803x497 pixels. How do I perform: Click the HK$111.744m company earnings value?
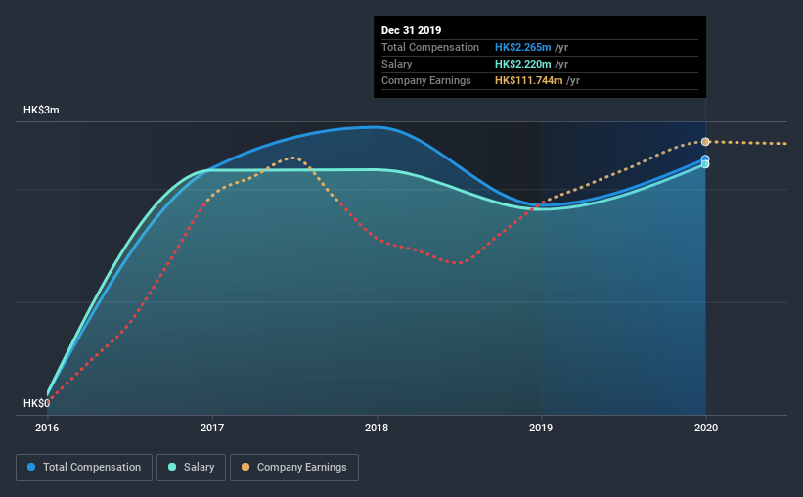[x=528, y=80]
